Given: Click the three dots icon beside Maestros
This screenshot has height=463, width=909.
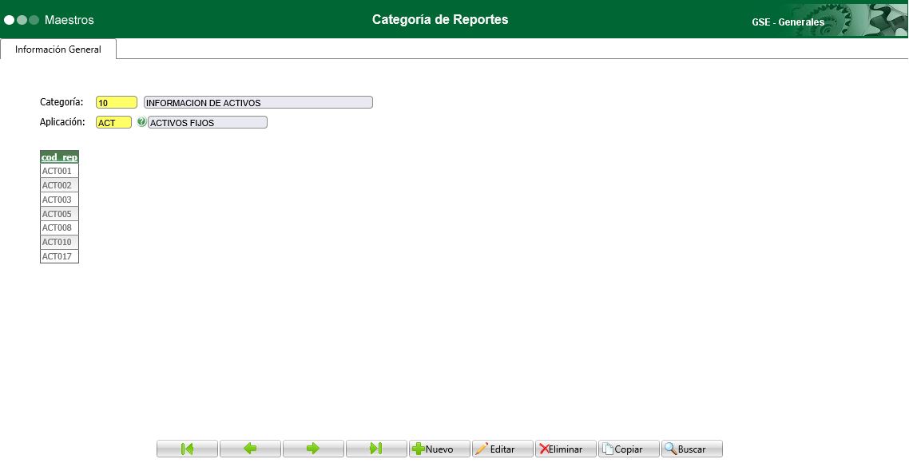Looking at the screenshot, I should click(22, 20).
